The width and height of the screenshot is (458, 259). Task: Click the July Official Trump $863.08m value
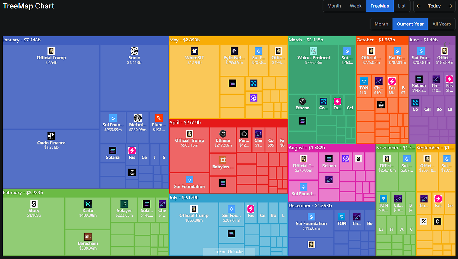(x=194, y=220)
